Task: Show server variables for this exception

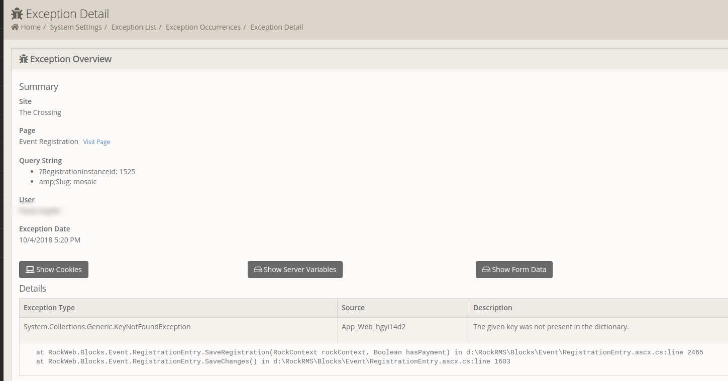Action: pyautogui.click(x=295, y=269)
